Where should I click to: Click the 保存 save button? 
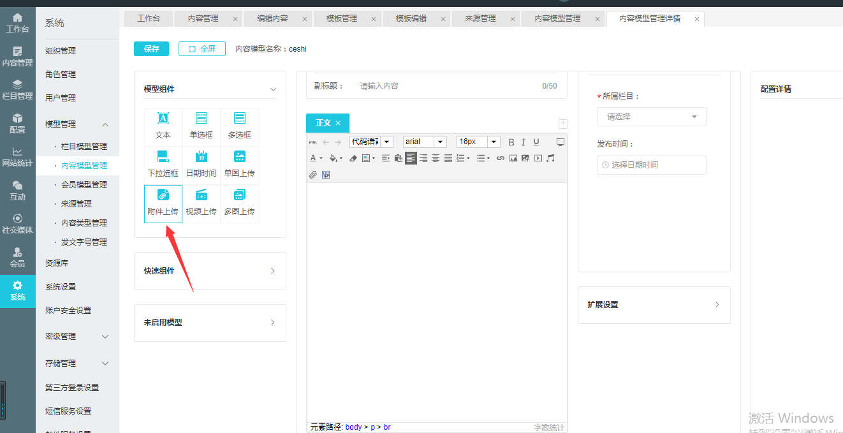(151, 48)
